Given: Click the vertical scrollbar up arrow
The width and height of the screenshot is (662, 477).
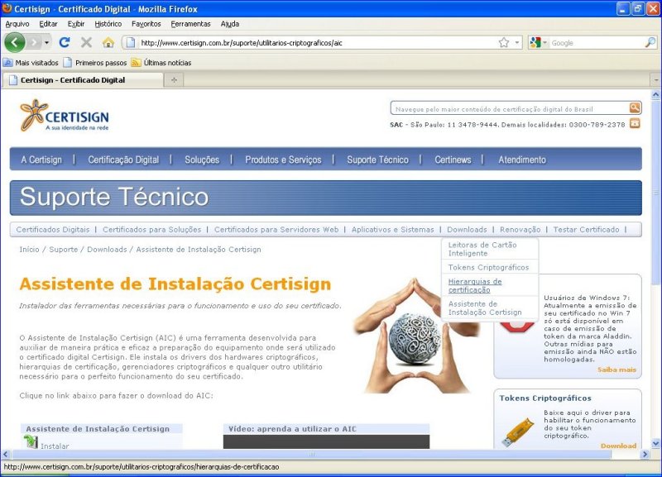Looking at the screenshot, I should point(655,95).
